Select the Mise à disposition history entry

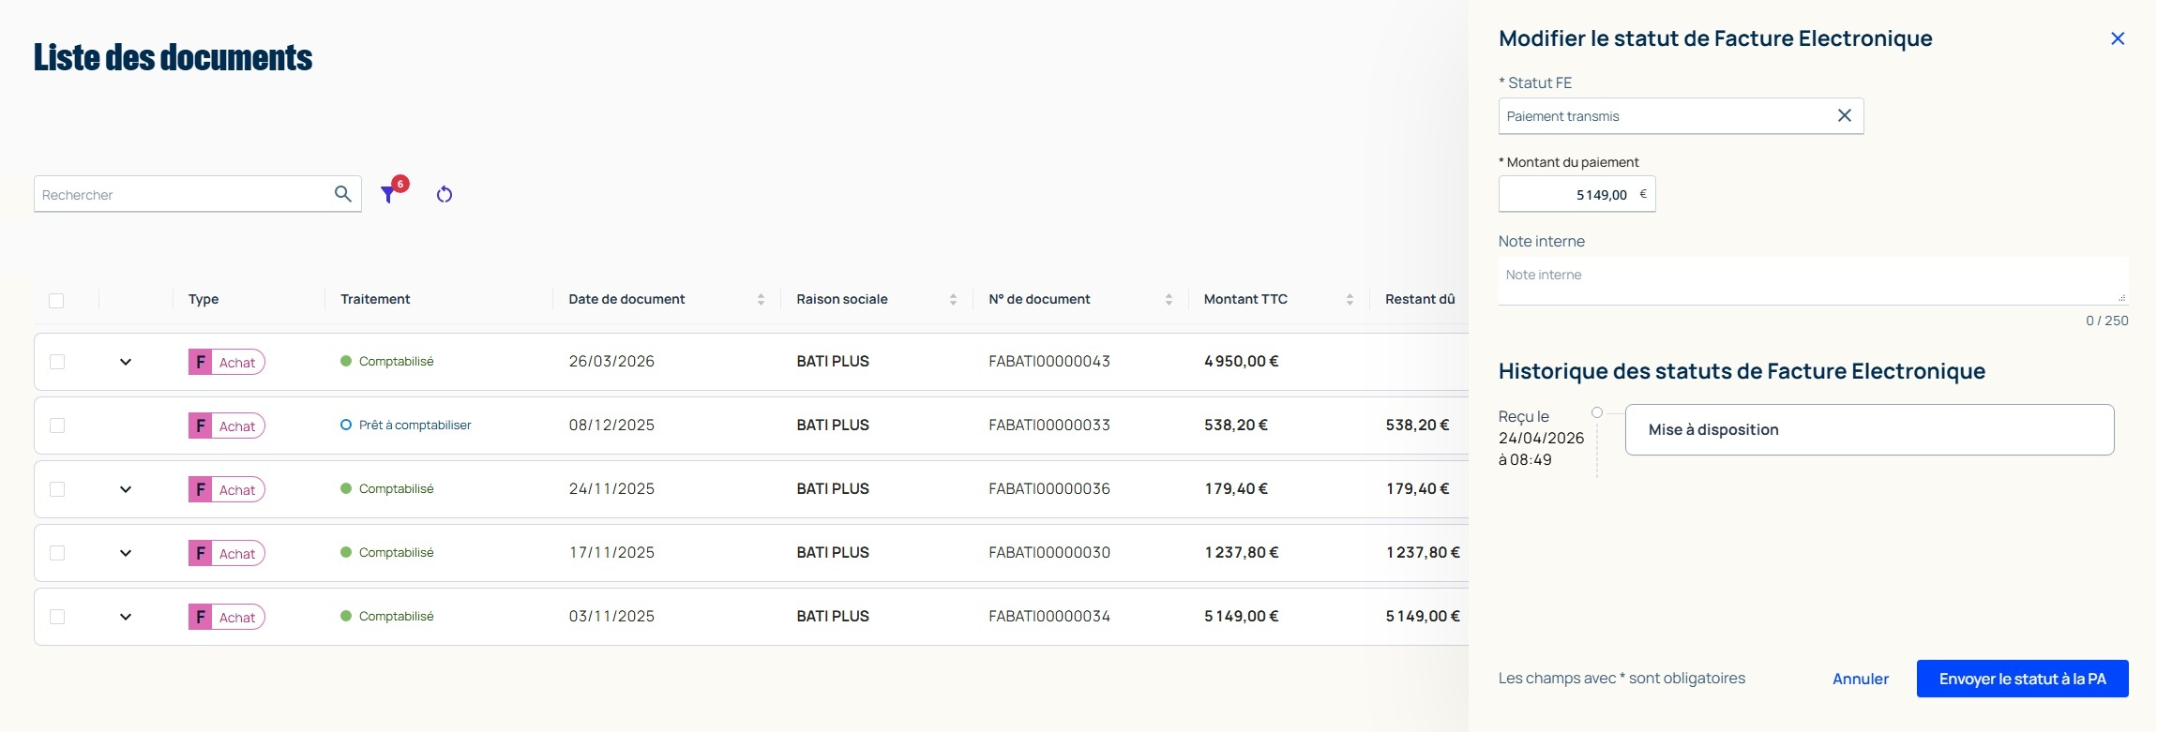point(1869,429)
